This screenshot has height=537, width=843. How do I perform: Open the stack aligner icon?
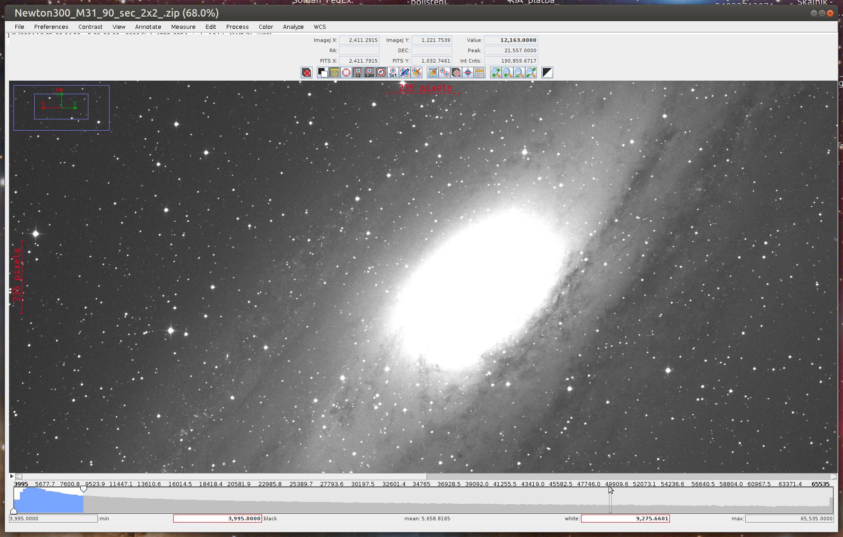pos(456,73)
